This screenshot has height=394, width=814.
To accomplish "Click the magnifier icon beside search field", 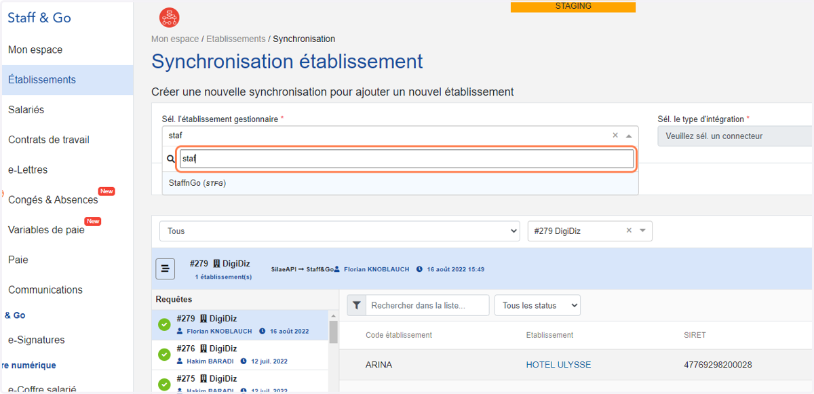I will [x=171, y=159].
